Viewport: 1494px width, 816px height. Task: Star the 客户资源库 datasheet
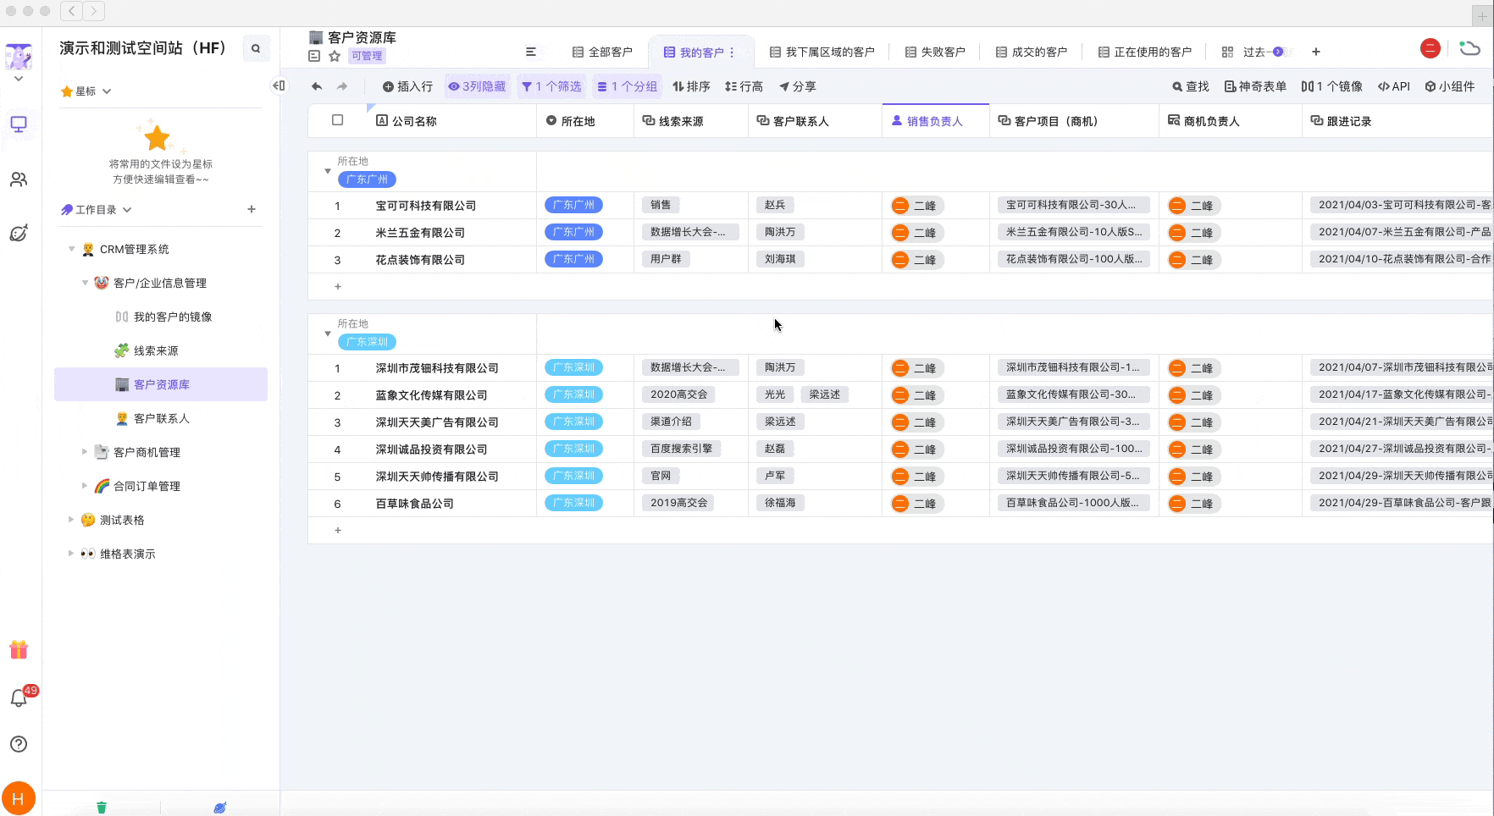point(335,56)
